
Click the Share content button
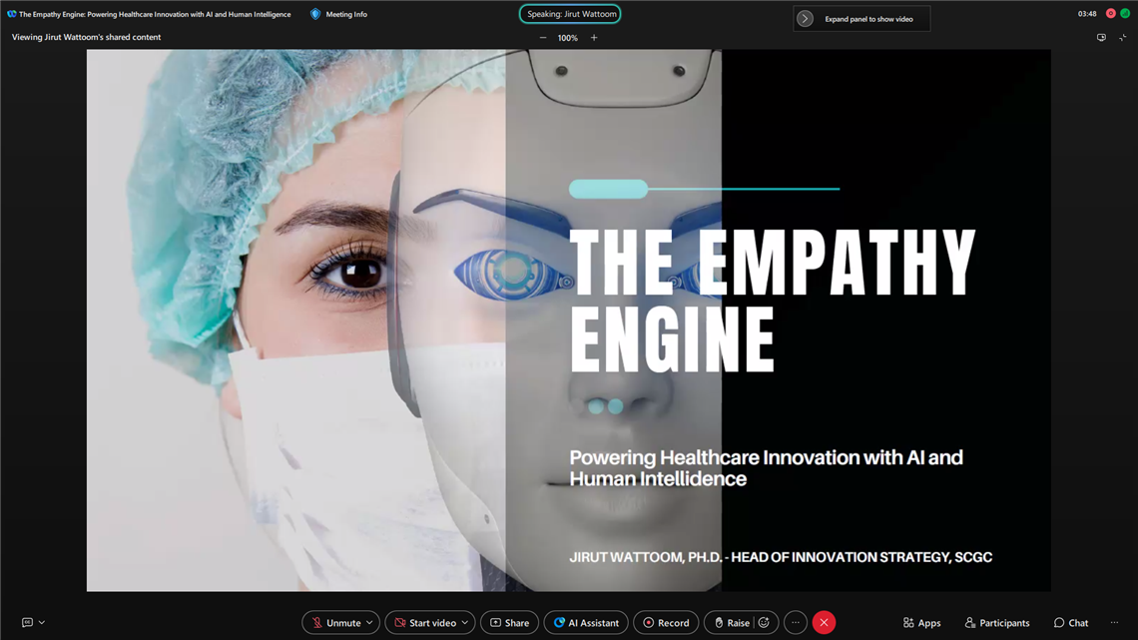tap(509, 623)
